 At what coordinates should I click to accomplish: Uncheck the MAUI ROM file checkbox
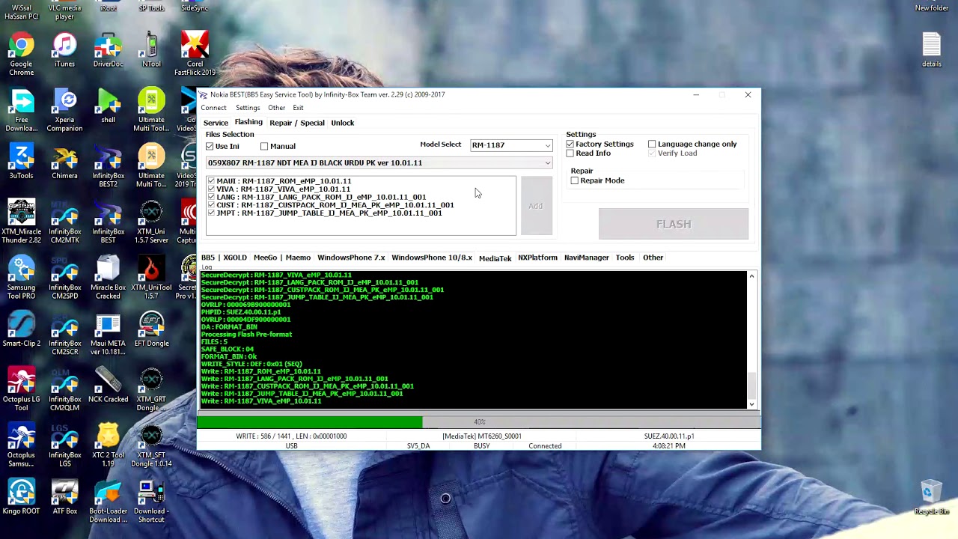pyautogui.click(x=211, y=180)
